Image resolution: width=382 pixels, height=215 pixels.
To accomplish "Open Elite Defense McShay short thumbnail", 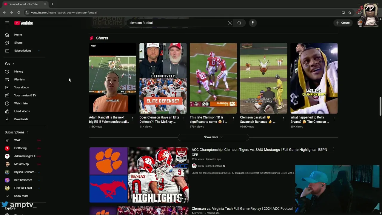I will point(163,78).
